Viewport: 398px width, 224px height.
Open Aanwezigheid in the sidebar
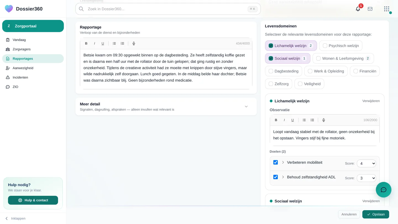pyautogui.click(x=33, y=68)
